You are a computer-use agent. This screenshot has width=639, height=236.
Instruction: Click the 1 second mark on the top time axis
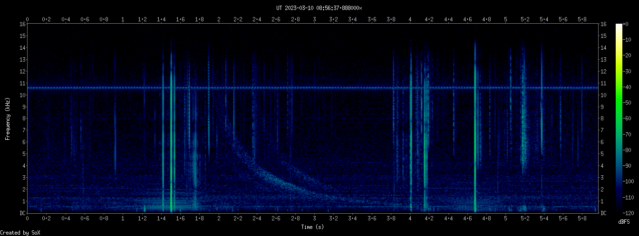(123, 19)
